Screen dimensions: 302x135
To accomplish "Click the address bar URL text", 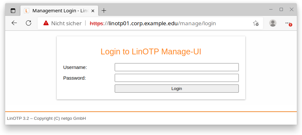I will (152, 23).
